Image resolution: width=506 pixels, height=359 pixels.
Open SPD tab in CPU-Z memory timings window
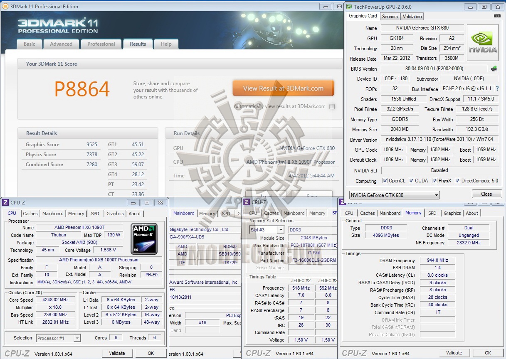pos(432,213)
